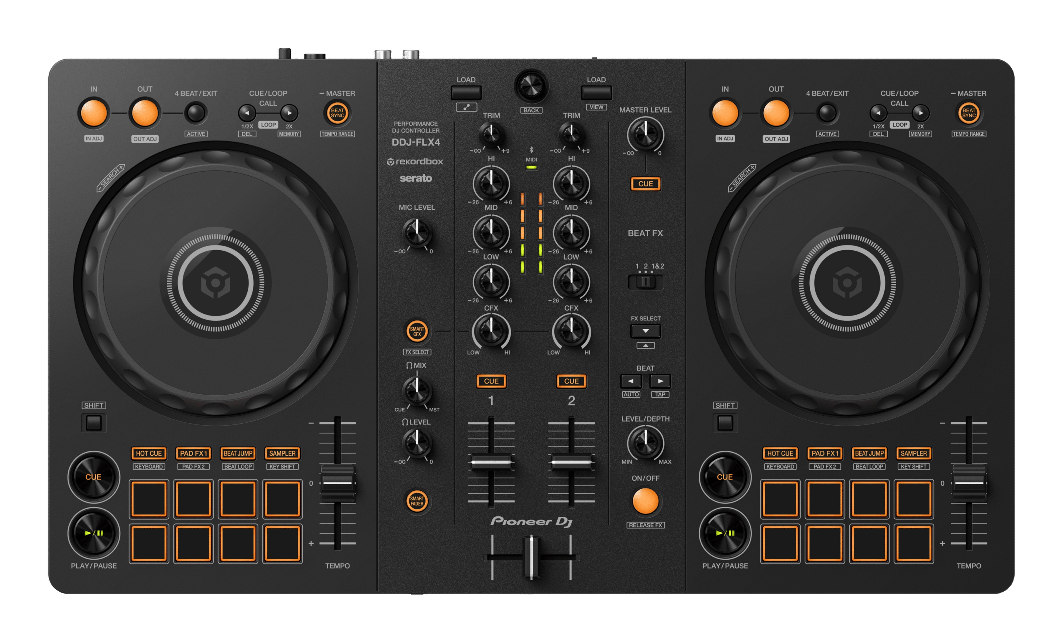This screenshot has height=643, width=1063.
Task: Select PAD FX1 mode on left deck
Action: coord(193,453)
